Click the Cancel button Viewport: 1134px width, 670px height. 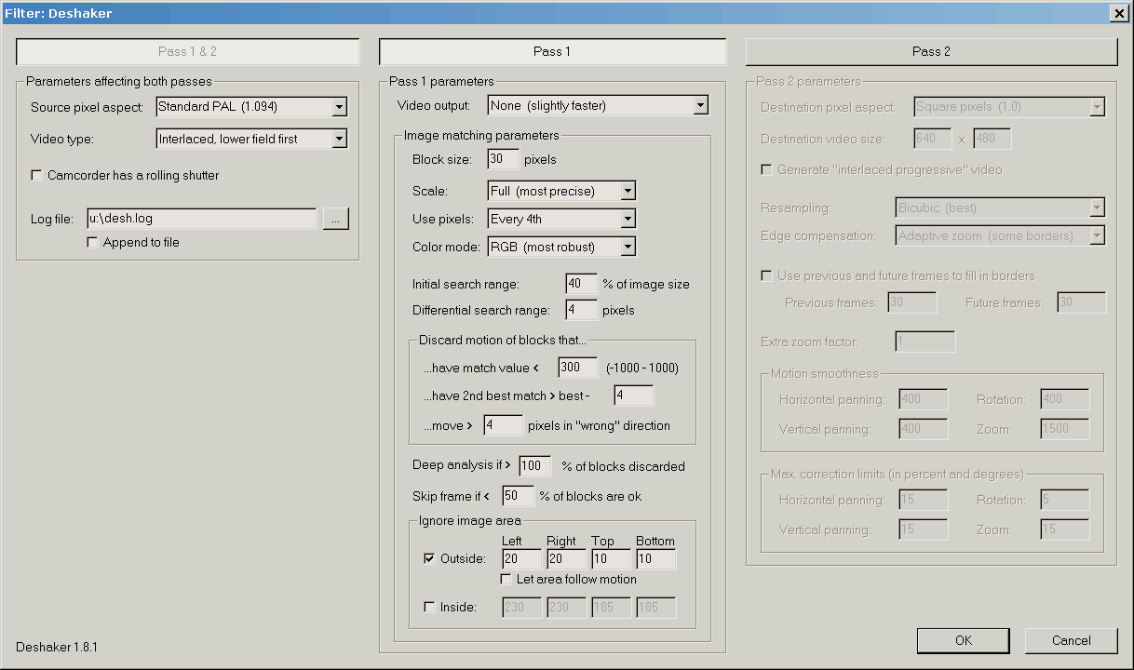coord(1071,640)
